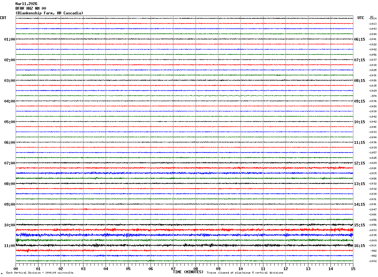
Task: Select the 13:15 UTC time label
Action: point(360,184)
